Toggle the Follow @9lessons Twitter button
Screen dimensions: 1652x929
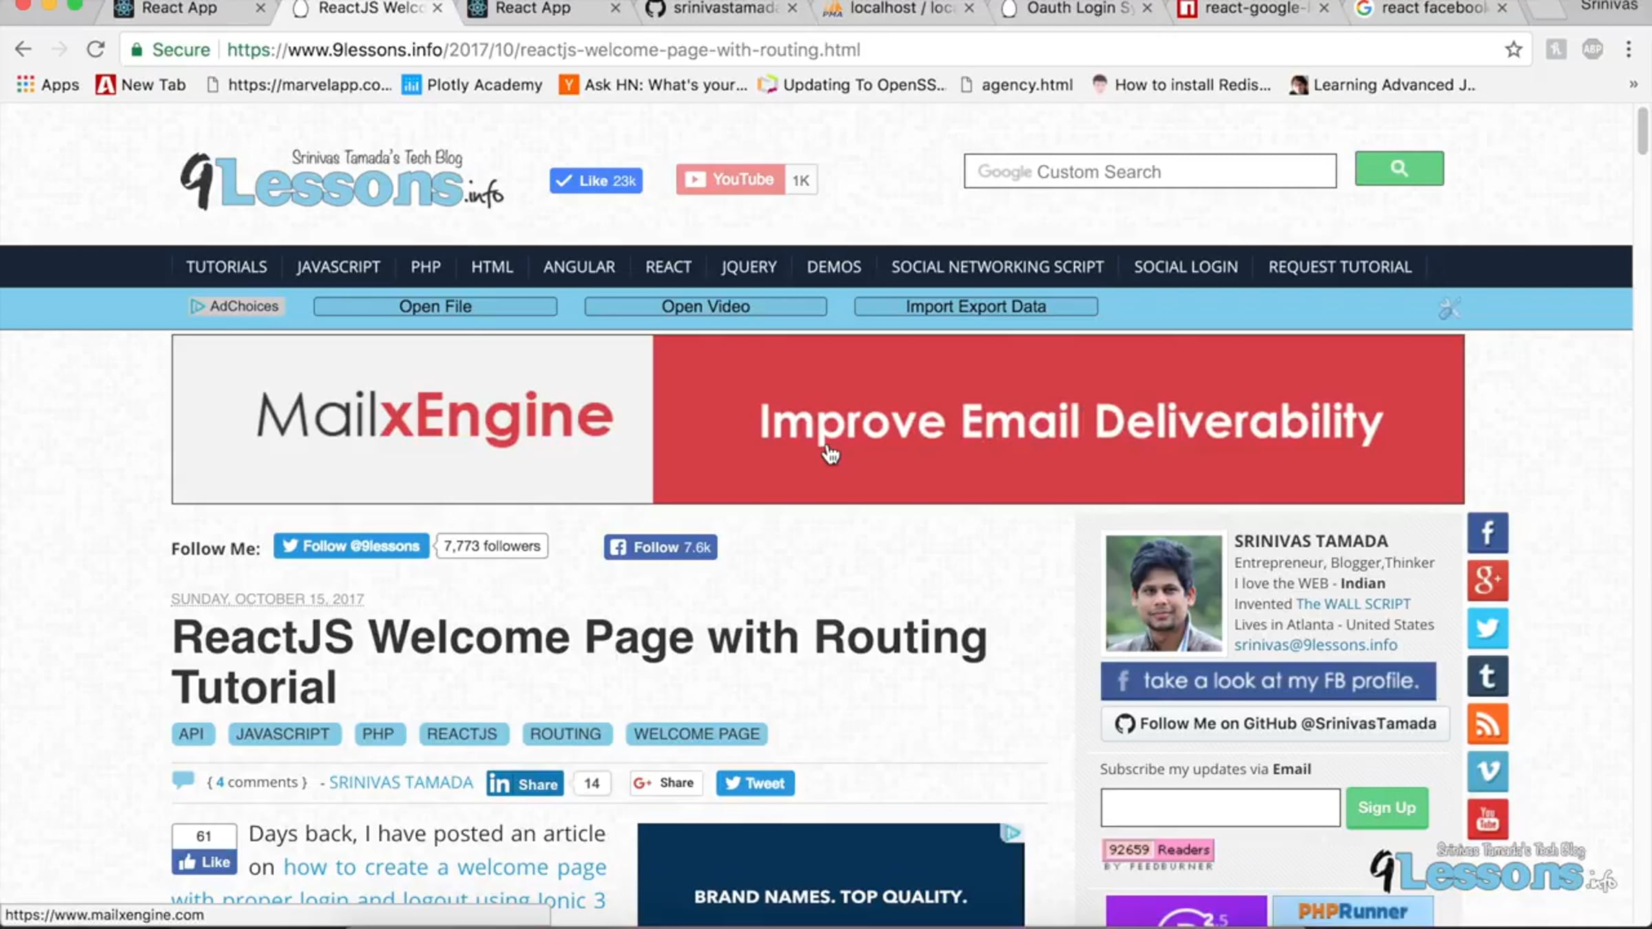pyautogui.click(x=351, y=546)
